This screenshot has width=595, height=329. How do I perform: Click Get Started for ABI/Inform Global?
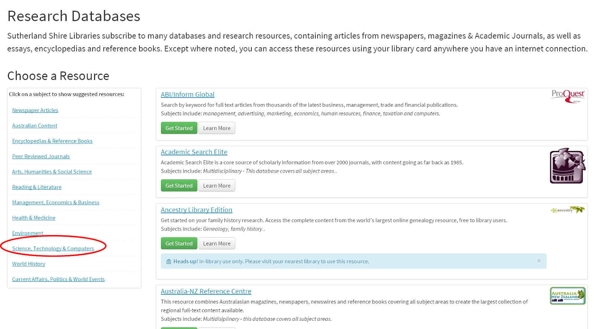[x=179, y=128]
